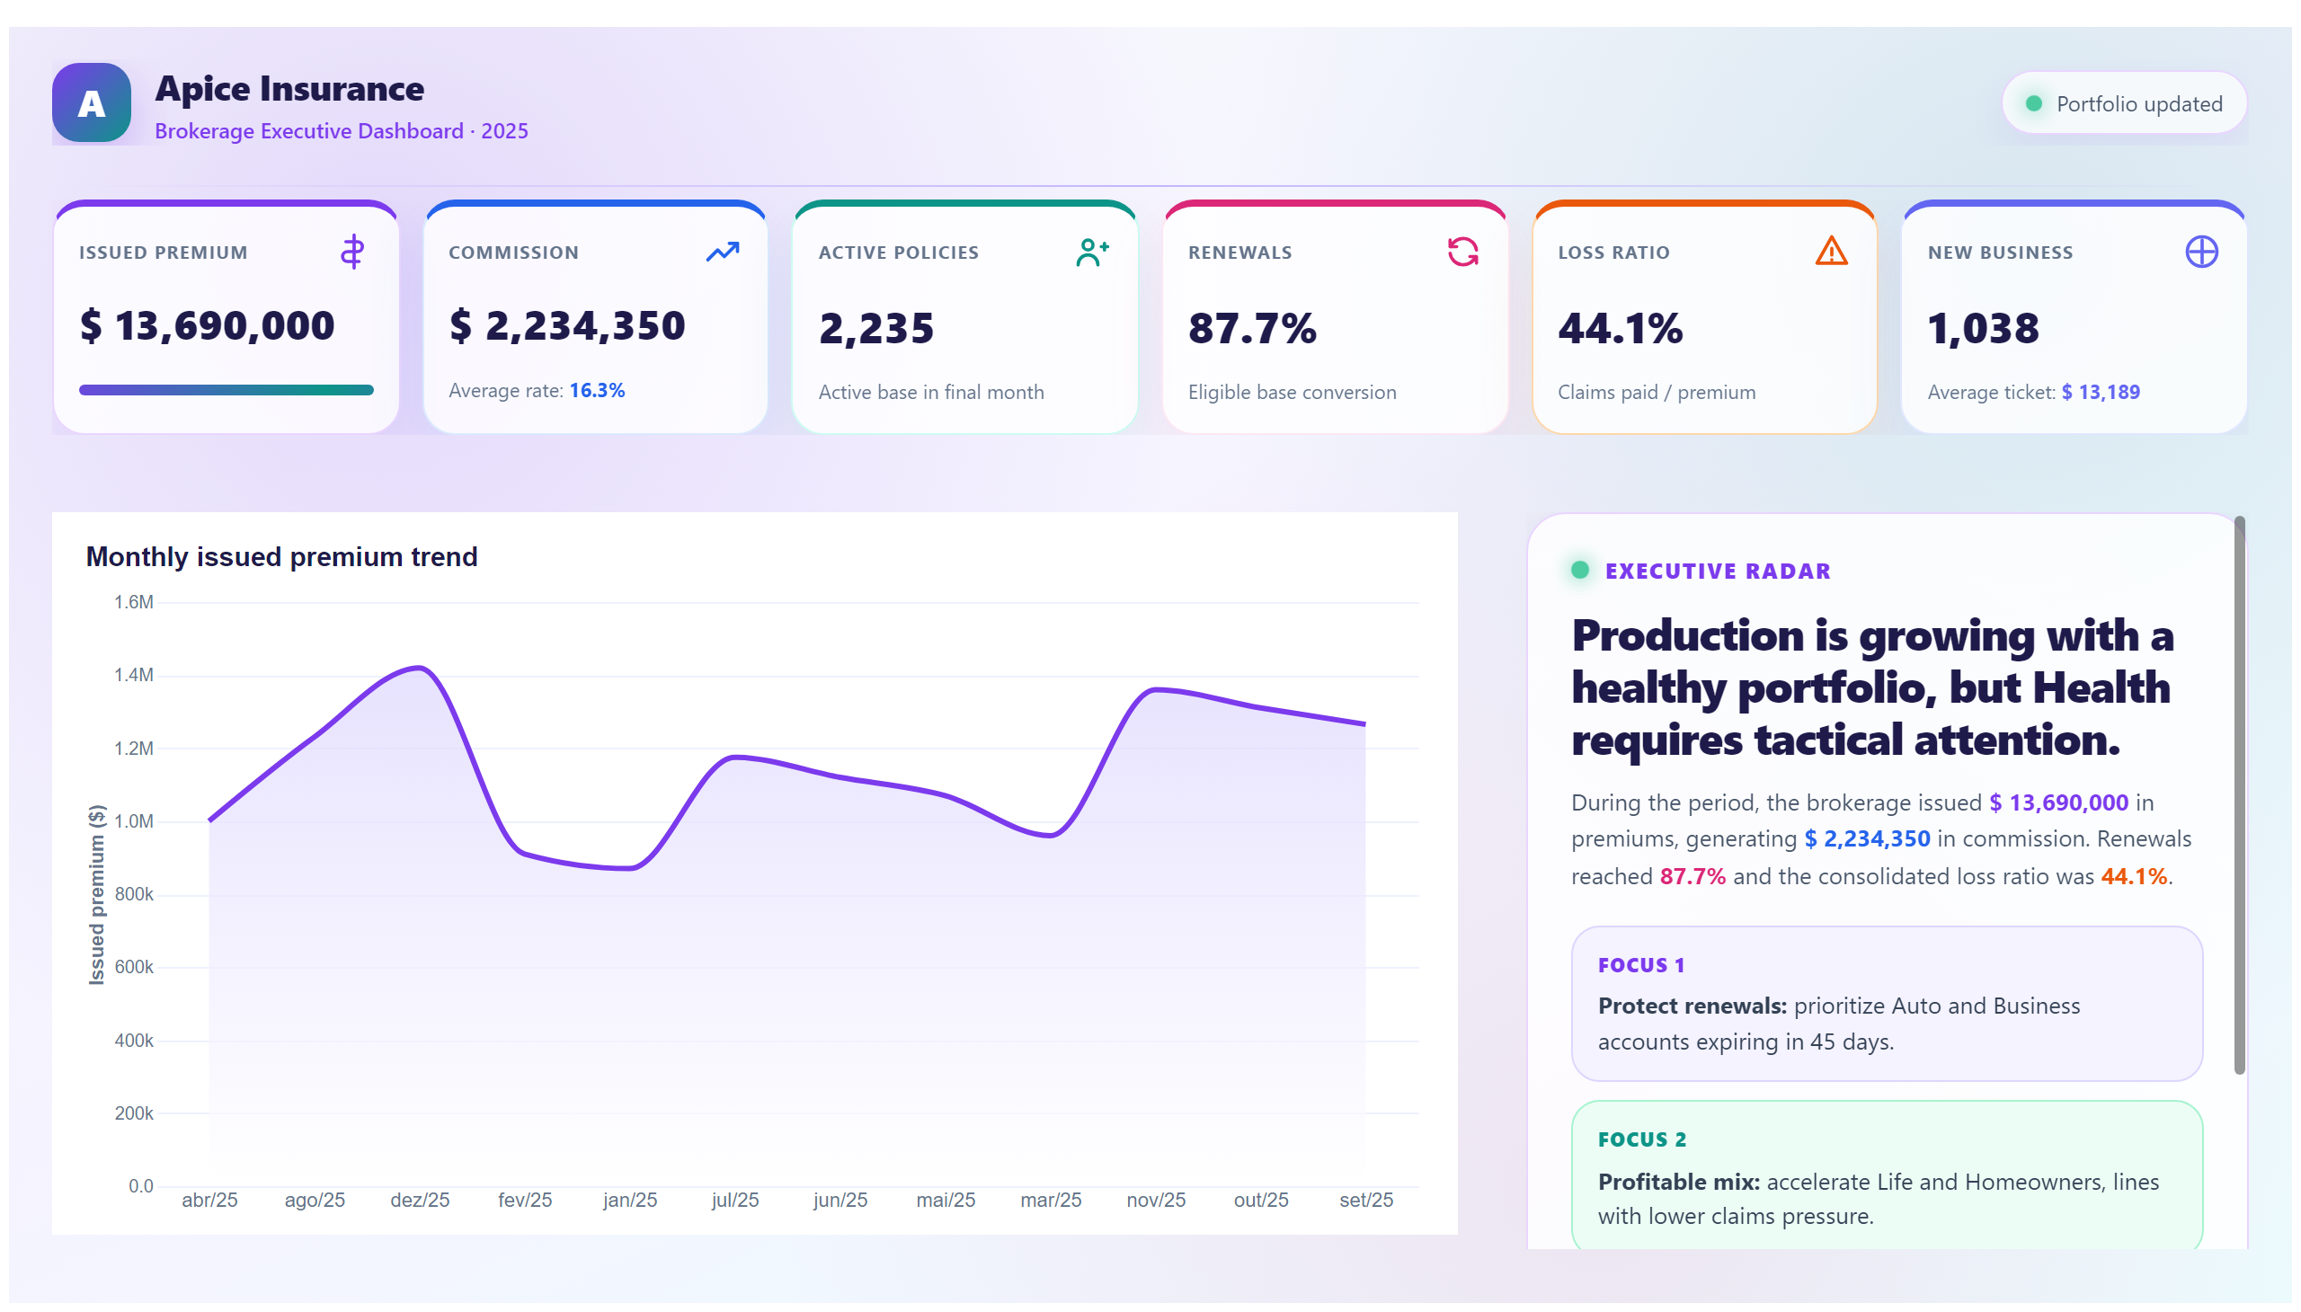
Task: Click the 2,235 active policies value
Action: (x=876, y=328)
